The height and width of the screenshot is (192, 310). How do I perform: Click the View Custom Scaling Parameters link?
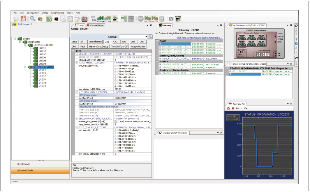tap(199, 37)
